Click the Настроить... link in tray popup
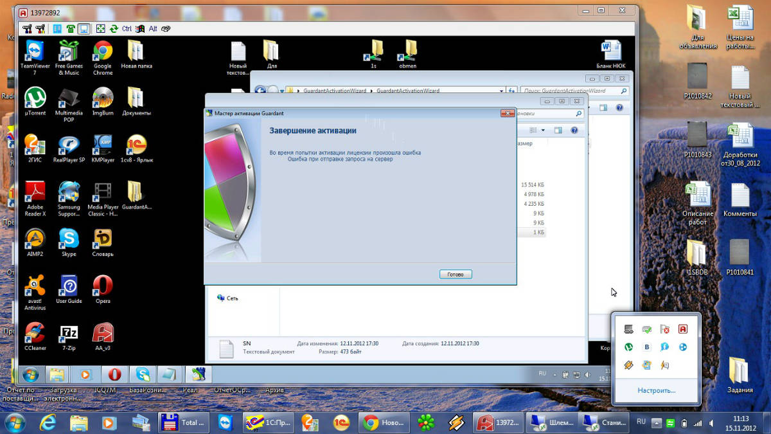Viewport: 771px width, 434px height. click(x=656, y=390)
